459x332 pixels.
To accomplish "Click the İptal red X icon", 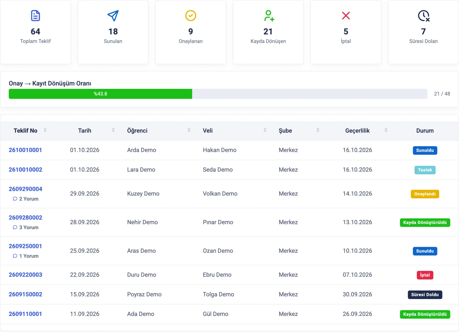I will tap(346, 15).
